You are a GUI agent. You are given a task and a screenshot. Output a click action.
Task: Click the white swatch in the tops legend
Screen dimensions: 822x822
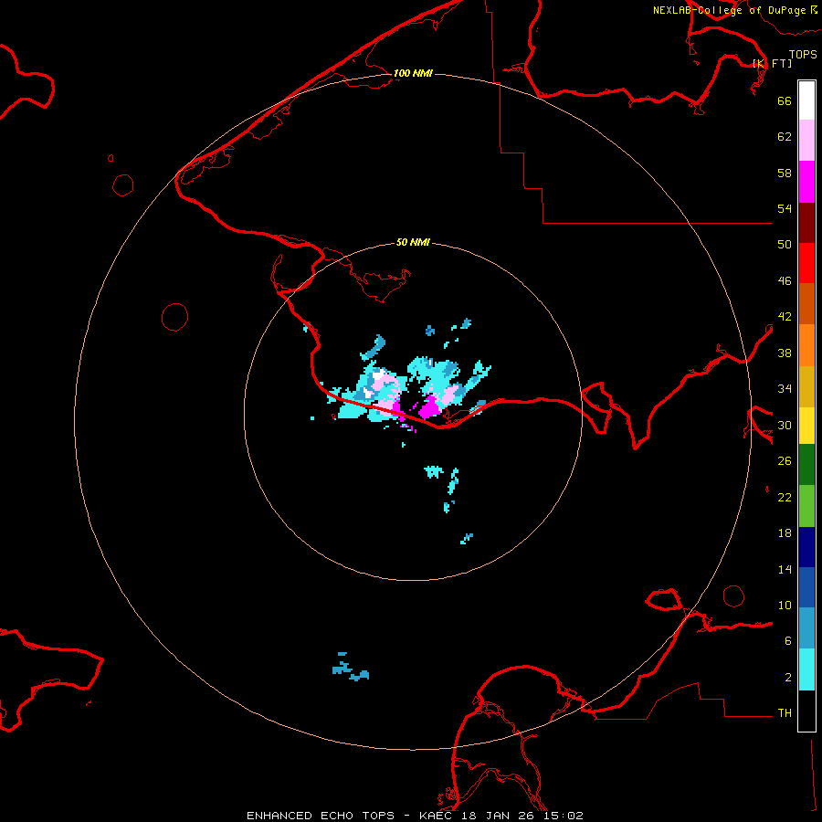coord(806,100)
